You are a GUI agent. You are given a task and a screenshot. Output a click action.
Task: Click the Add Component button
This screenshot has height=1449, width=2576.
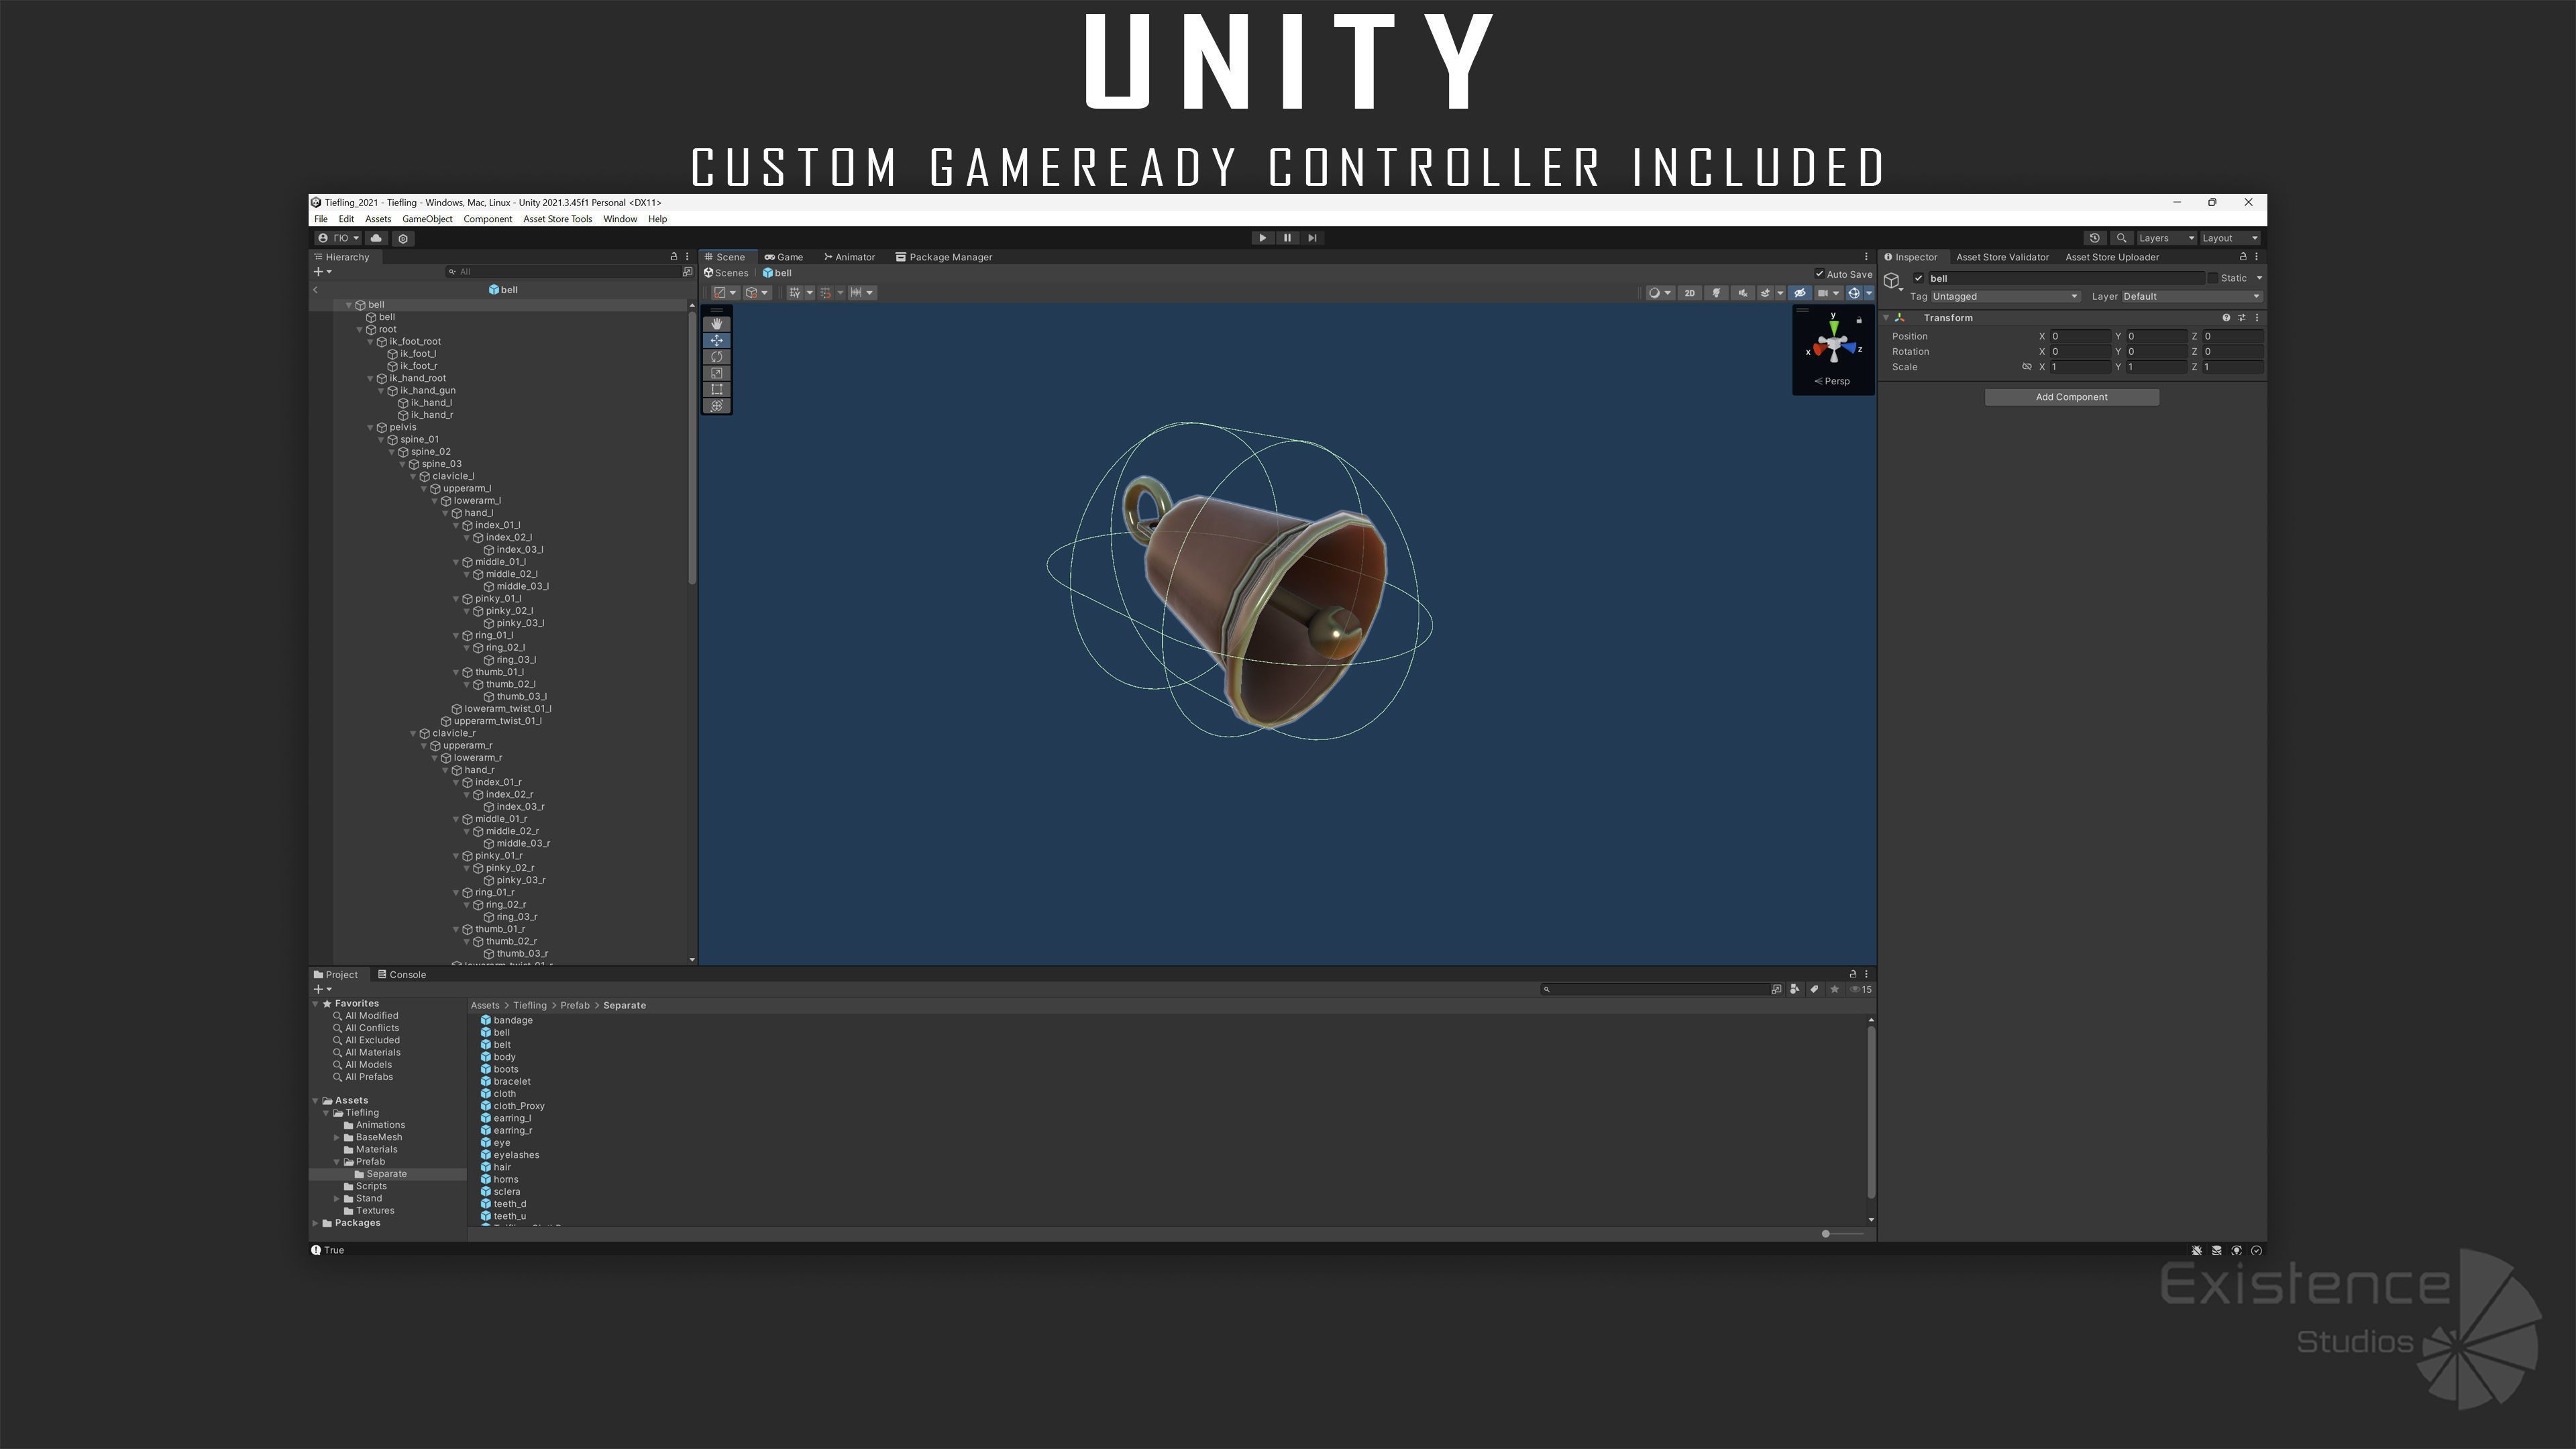click(2071, 397)
